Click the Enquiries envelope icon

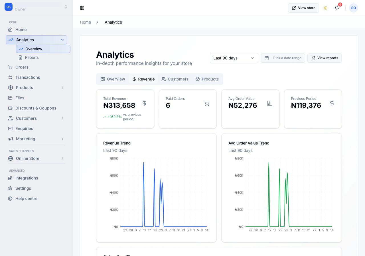click(10, 129)
